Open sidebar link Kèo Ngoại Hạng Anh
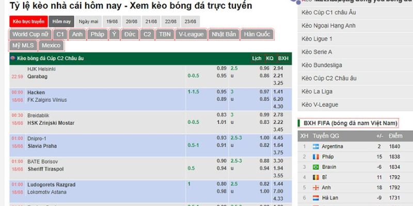Viewport: 413px width, 206px height. (328, 25)
